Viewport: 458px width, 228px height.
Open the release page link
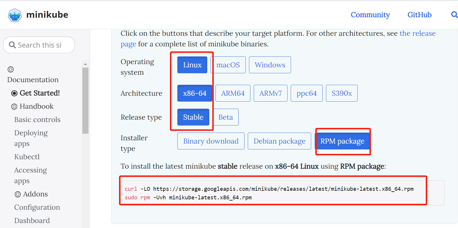pyautogui.click(x=418, y=33)
